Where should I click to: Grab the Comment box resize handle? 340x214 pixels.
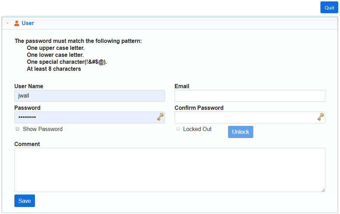[323, 190]
